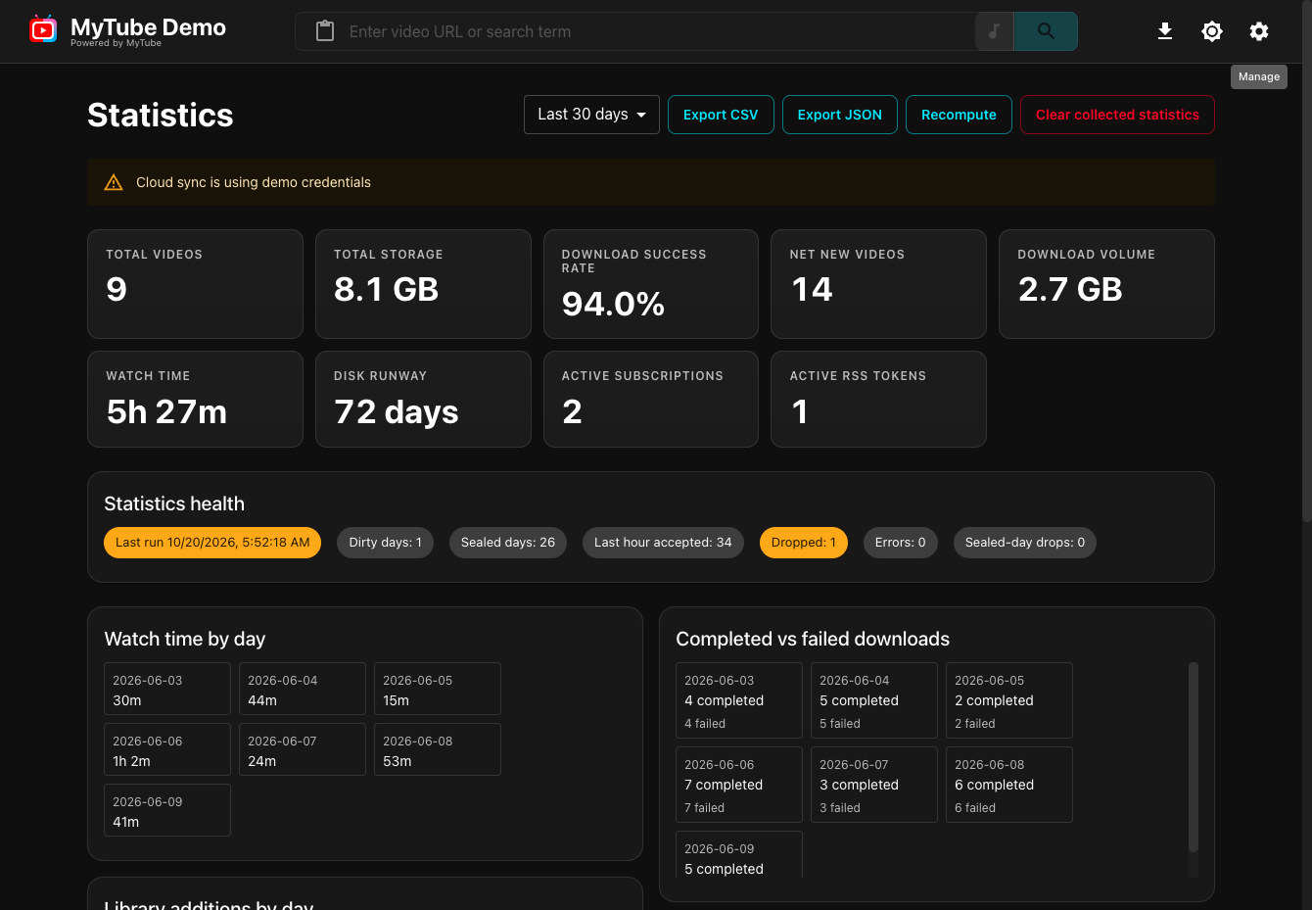Click the scrollbar in Completed vs failed downloads
The image size is (1312, 910).
(x=1193, y=757)
